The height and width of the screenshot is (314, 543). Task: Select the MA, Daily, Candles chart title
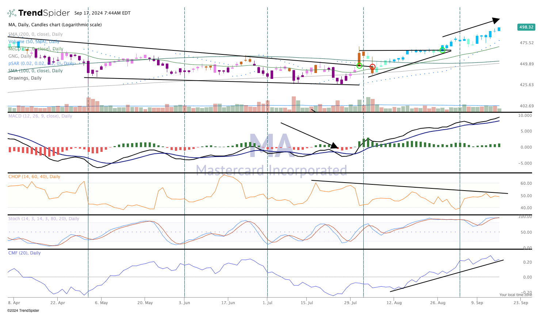click(x=55, y=25)
